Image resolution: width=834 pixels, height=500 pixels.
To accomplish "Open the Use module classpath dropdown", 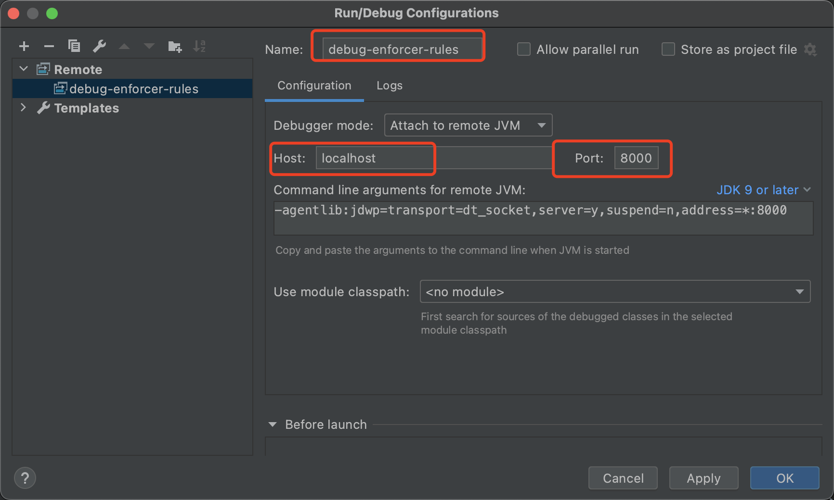I will (x=615, y=292).
